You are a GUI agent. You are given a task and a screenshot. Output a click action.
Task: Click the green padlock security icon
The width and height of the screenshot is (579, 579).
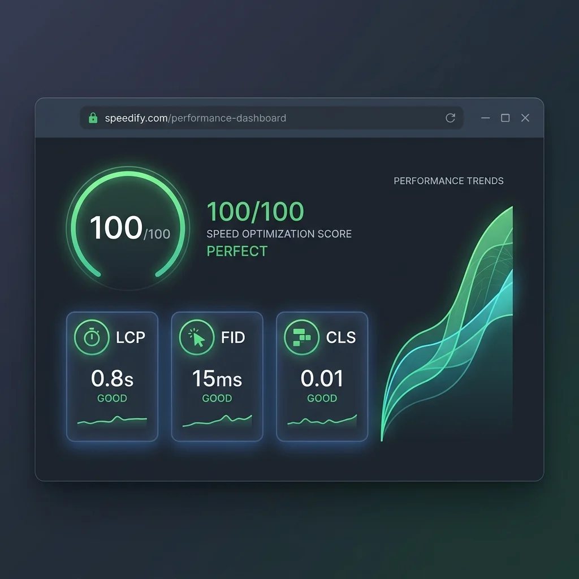coord(93,118)
